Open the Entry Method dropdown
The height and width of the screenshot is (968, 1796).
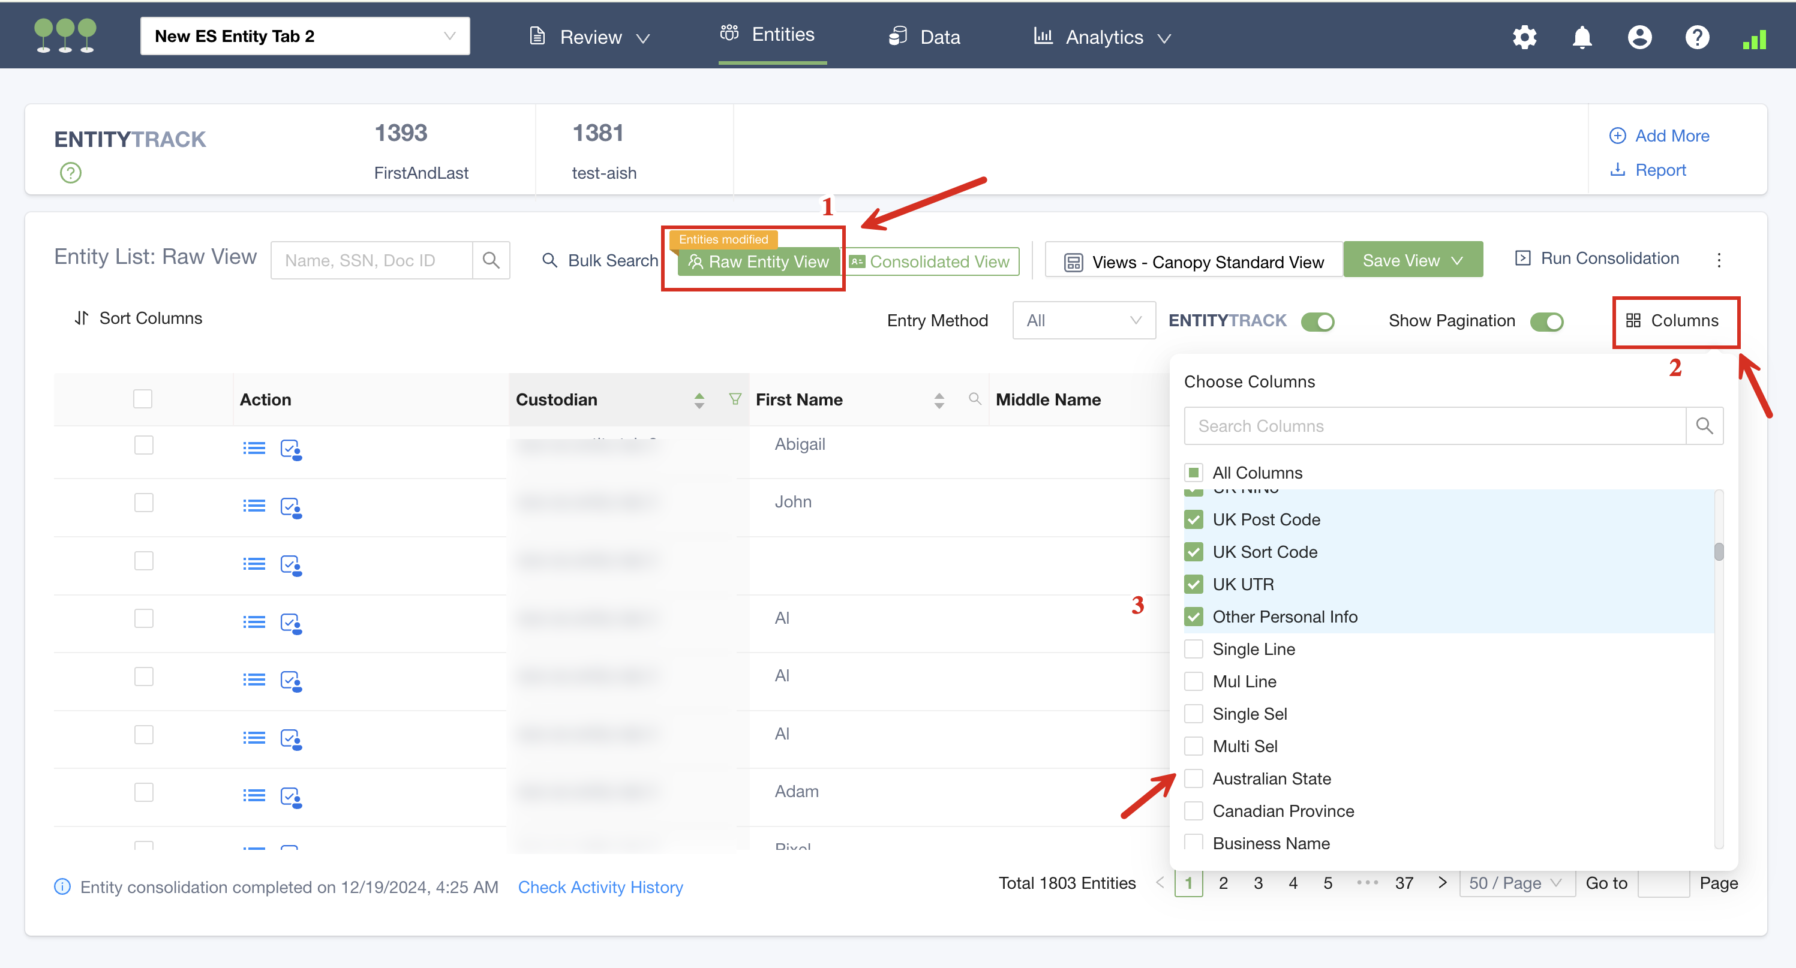1083,321
